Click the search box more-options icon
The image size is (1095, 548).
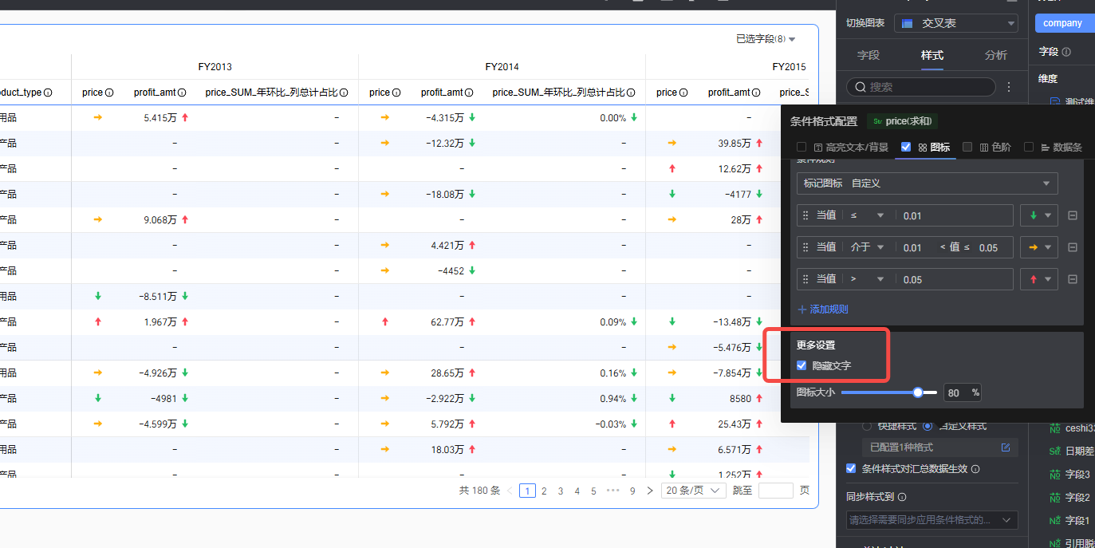coord(1009,87)
